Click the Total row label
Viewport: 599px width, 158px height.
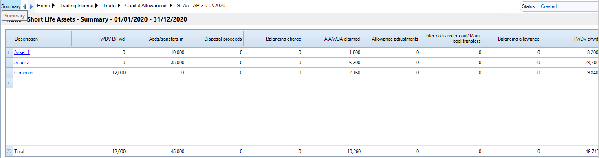click(x=19, y=151)
